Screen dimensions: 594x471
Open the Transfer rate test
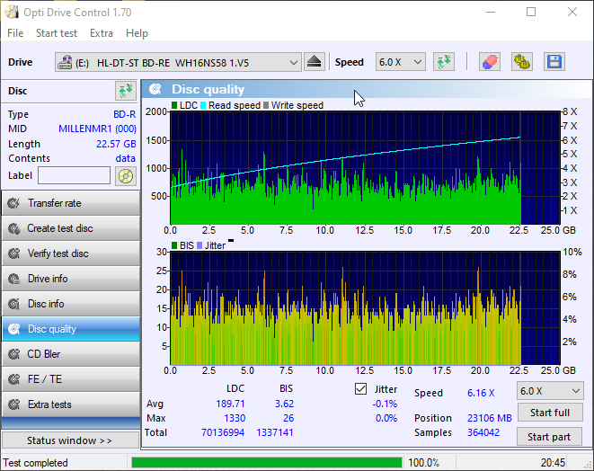(70, 203)
